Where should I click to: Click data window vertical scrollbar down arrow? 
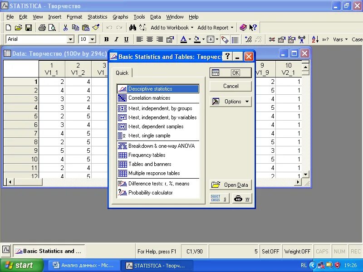(305, 175)
